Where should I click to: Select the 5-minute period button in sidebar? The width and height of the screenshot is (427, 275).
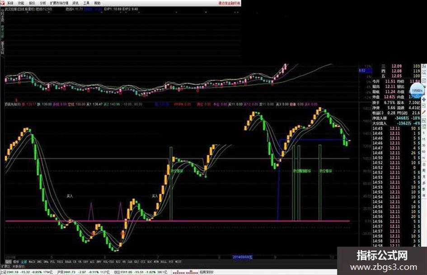[424, 133]
